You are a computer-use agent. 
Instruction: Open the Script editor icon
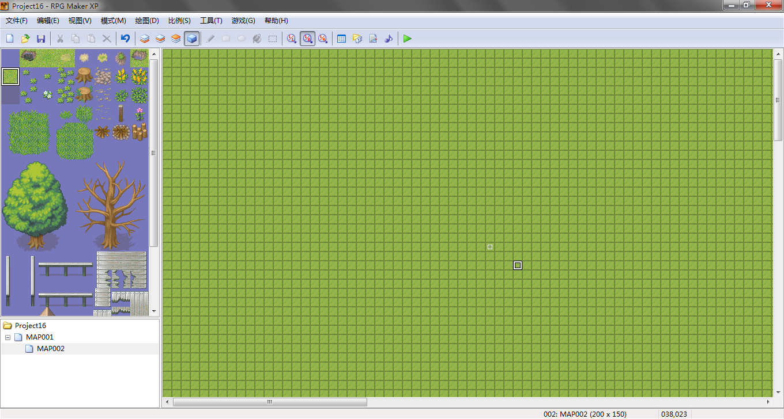pos(373,39)
